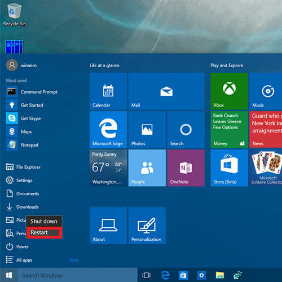Open the Calendar tile
This screenshot has width=282, height=282.
pos(108,91)
